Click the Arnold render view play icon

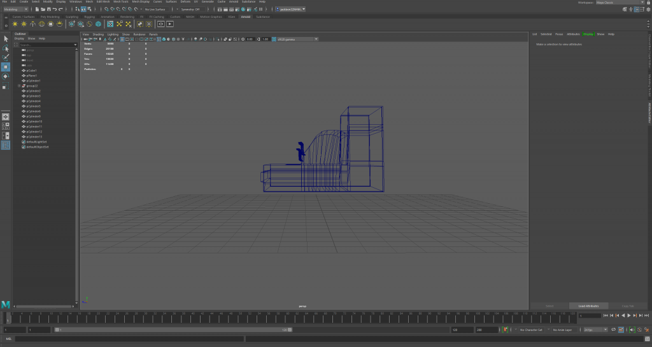[170, 24]
